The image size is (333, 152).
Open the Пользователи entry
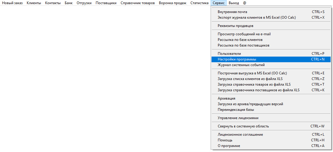click(229, 54)
